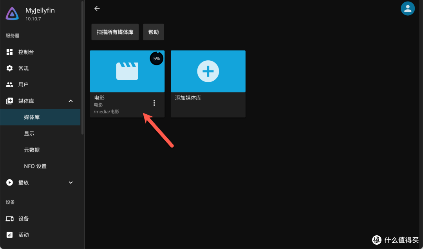Image resolution: width=423 pixels, height=249 pixels.
Task: Click the MyJellyfin server name
Action: [x=40, y=11]
